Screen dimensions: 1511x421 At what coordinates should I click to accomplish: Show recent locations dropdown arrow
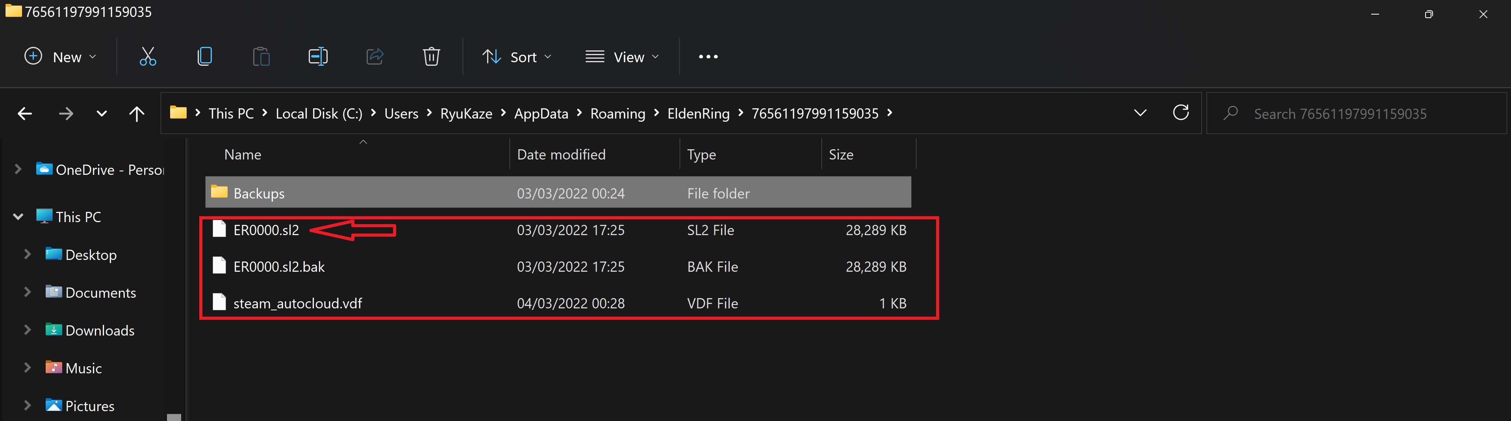coord(102,114)
